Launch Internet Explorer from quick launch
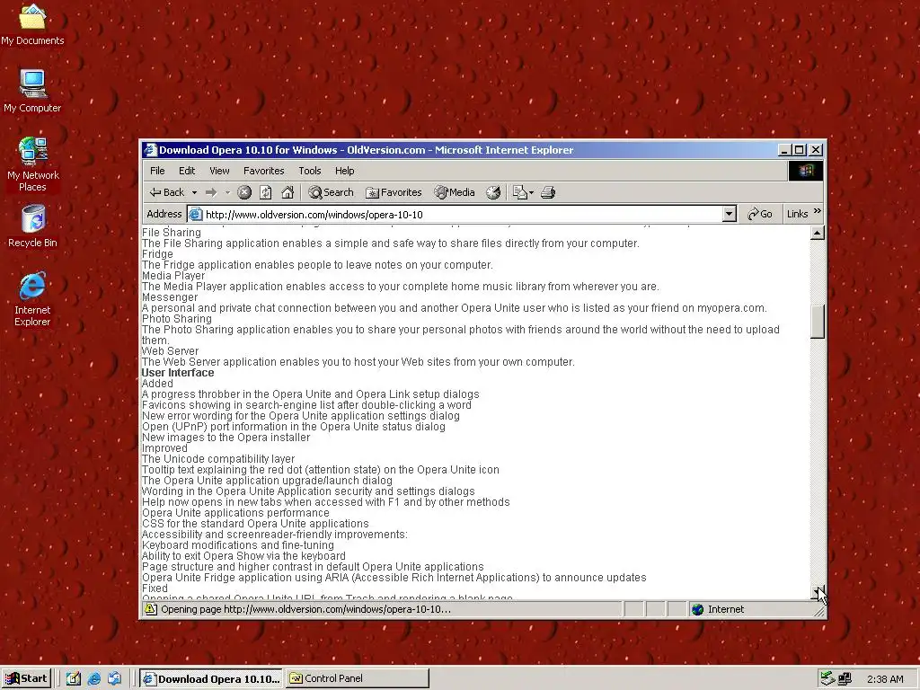The height and width of the screenshot is (690, 920). 93,679
